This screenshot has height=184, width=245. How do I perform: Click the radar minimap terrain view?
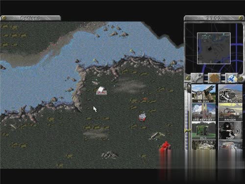click(x=214, y=48)
